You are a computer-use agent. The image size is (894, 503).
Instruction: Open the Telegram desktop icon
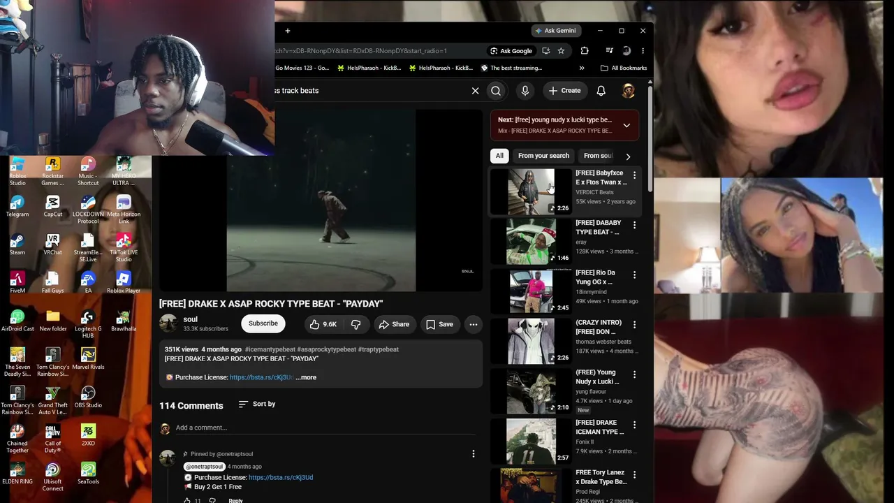[17, 206]
